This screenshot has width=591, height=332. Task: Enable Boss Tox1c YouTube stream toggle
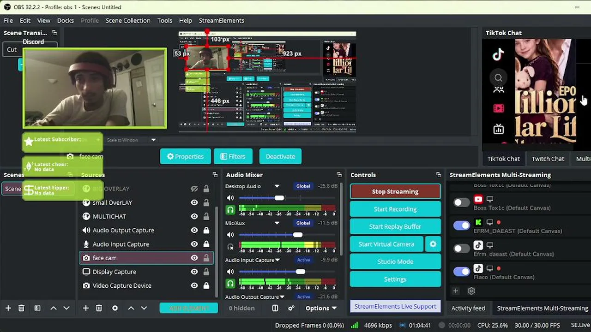point(461,202)
